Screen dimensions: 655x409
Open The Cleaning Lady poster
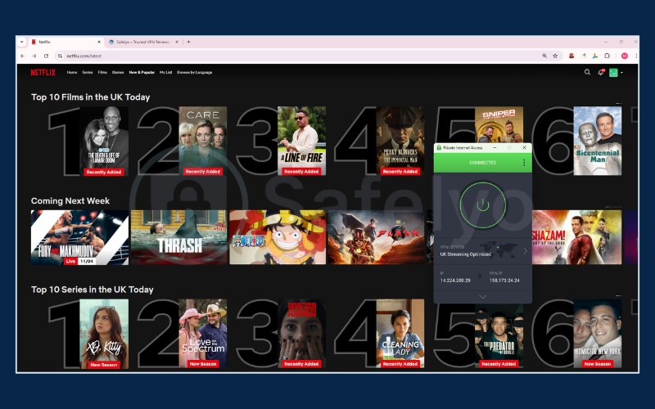click(400, 334)
